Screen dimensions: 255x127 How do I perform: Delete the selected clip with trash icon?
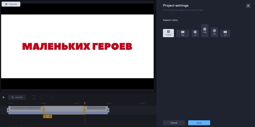(x=45, y=117)
